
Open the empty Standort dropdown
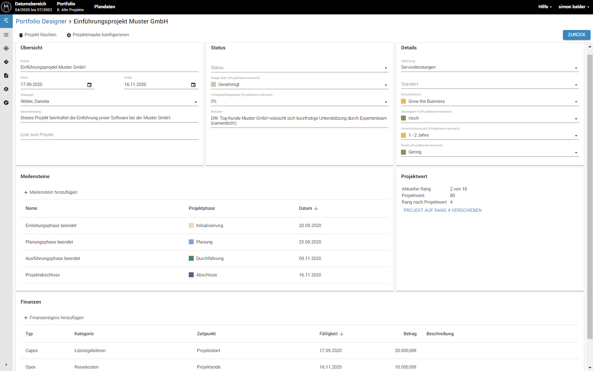click(x=490, y=84)
